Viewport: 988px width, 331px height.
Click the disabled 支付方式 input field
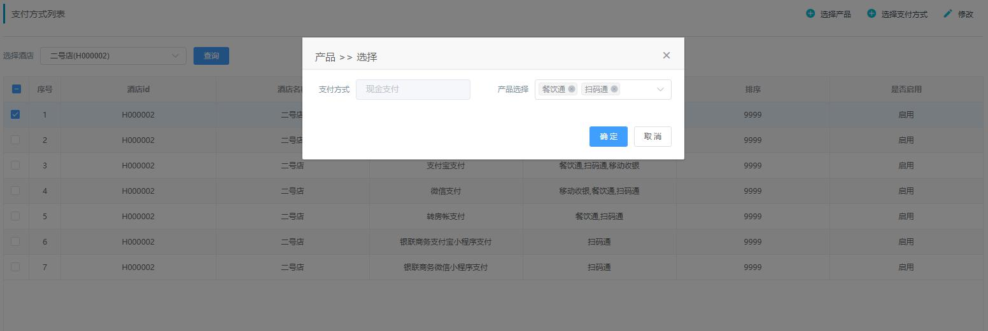[413, 90]
